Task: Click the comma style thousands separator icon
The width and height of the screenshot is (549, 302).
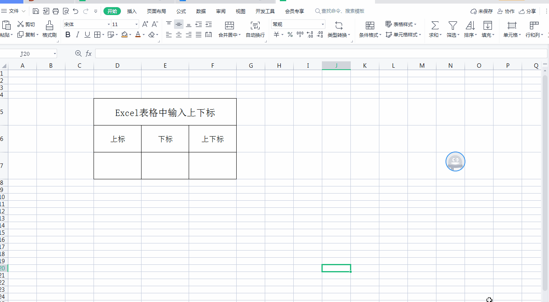Action: [x=300, y=34]
